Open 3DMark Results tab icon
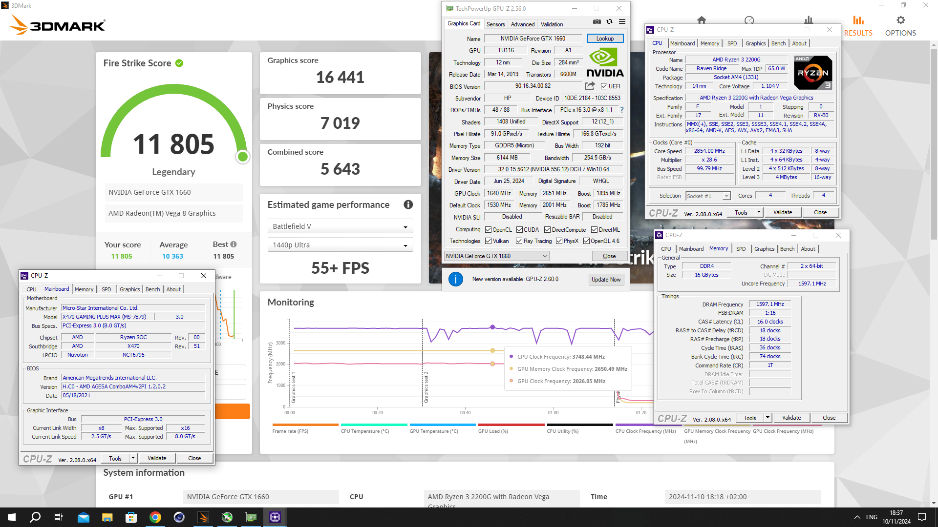 858,20
